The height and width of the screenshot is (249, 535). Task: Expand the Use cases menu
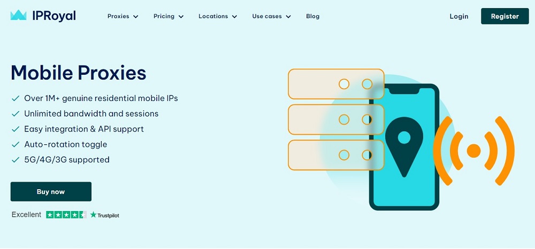click(272, 17)
